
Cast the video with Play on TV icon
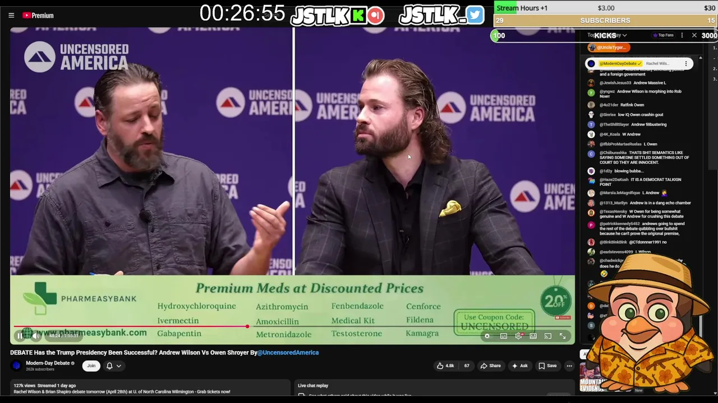(547, 336)
